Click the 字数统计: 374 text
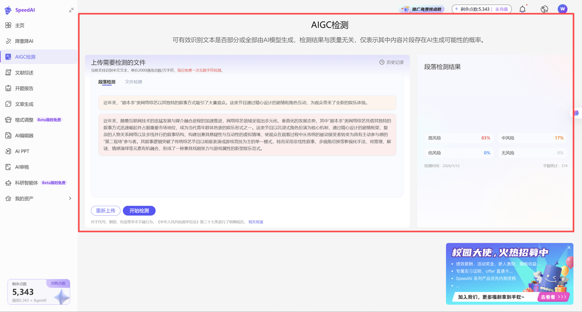This screenshot has width=582, height=312. [x=555, y=166]
